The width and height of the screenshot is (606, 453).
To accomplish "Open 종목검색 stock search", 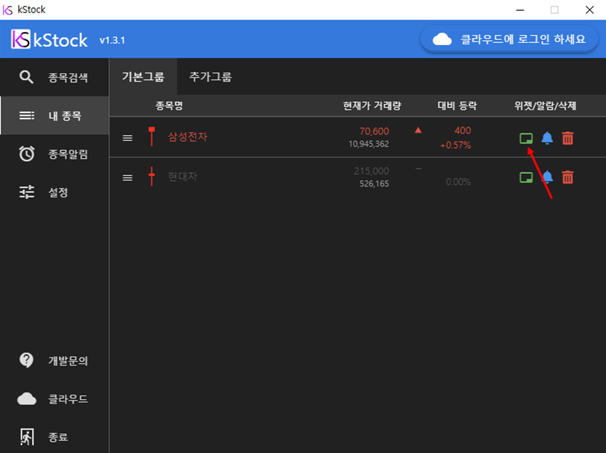I will (54, 77).
